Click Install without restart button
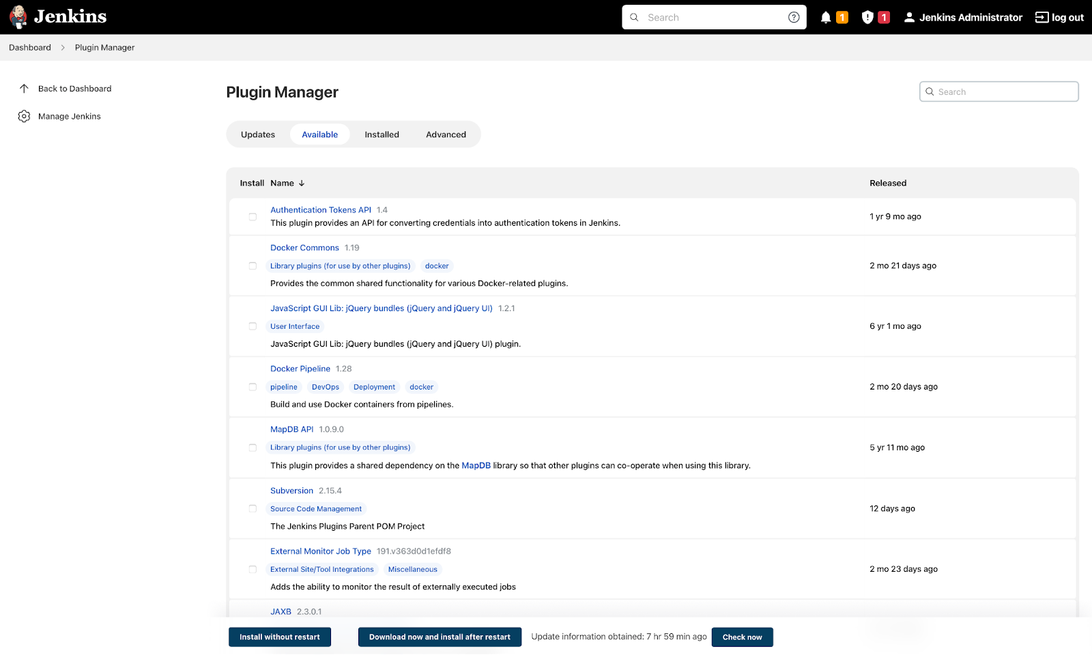Viewport: 1092px width, 655px height. pos(280,637)
